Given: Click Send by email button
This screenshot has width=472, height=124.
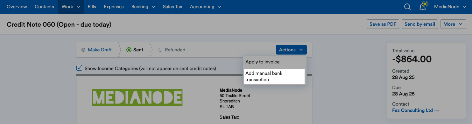Looking at the screenshot, I should click(x=420, y=24).
